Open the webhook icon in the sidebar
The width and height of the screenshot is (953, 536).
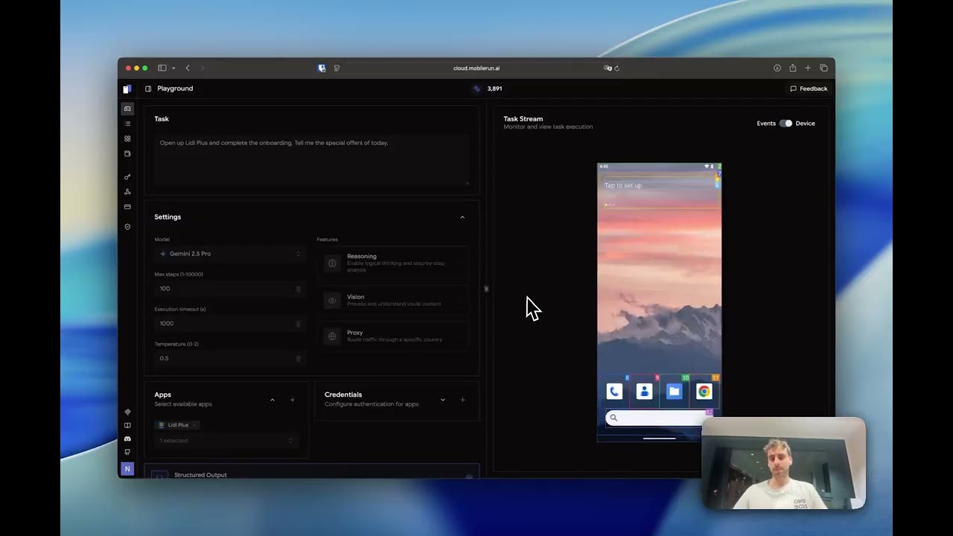127,192
